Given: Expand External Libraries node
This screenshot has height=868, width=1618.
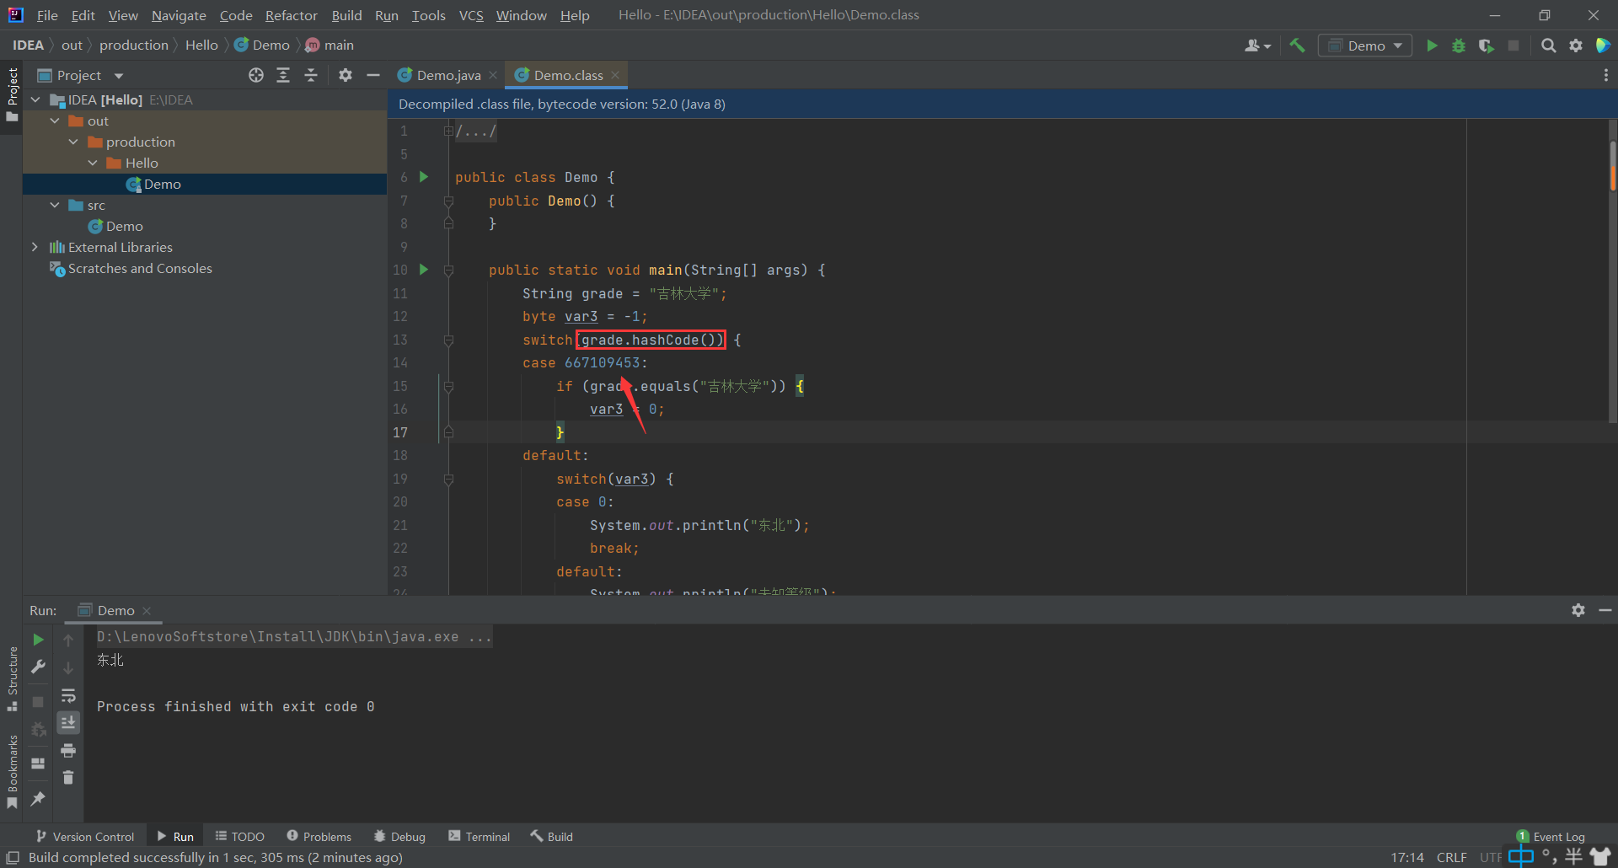Looking at the screenshot, I should [35, 247].
